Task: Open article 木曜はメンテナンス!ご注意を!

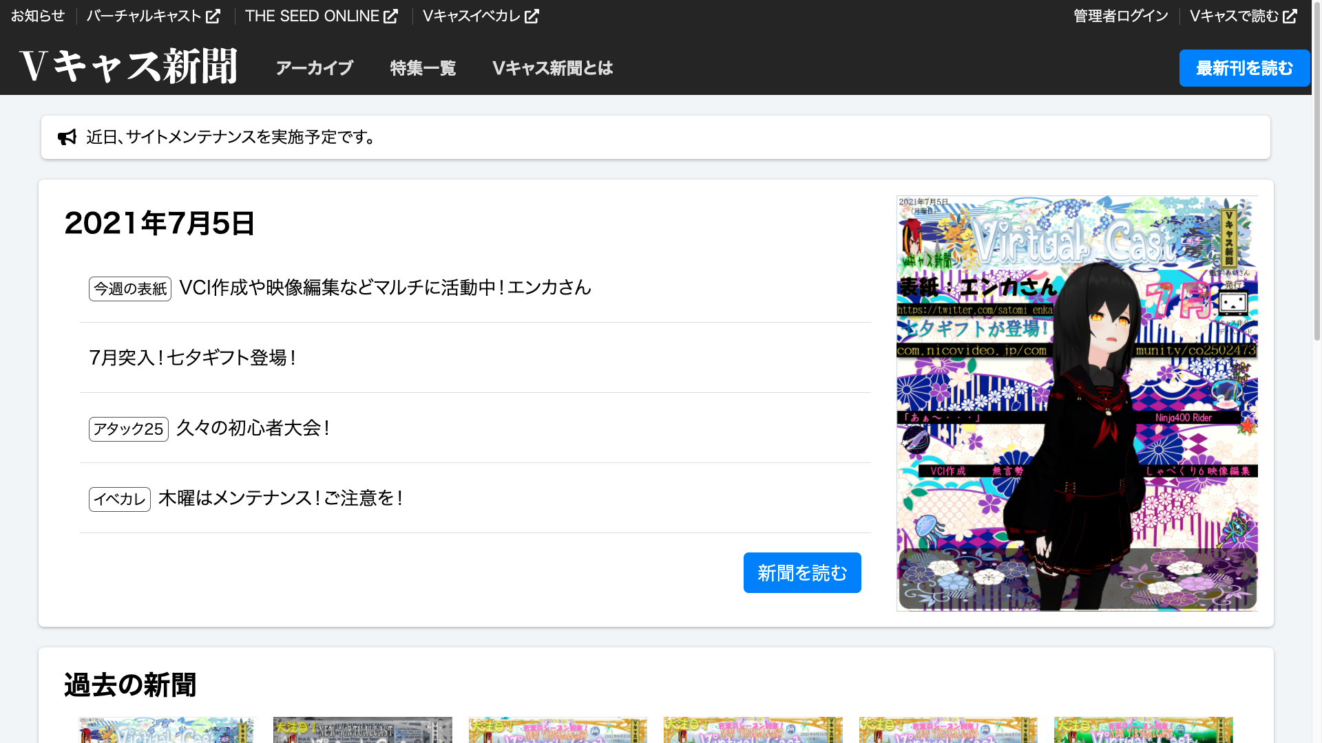Action: coord(280,498)
